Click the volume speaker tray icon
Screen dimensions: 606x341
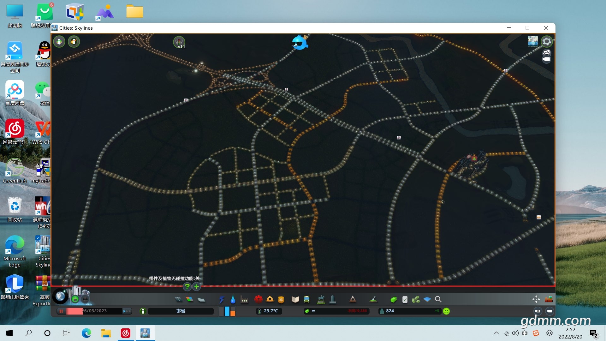pyautogui.click(x=515, y=333)
